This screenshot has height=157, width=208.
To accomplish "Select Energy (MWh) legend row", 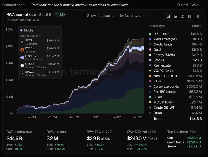I will coord(175,55).
